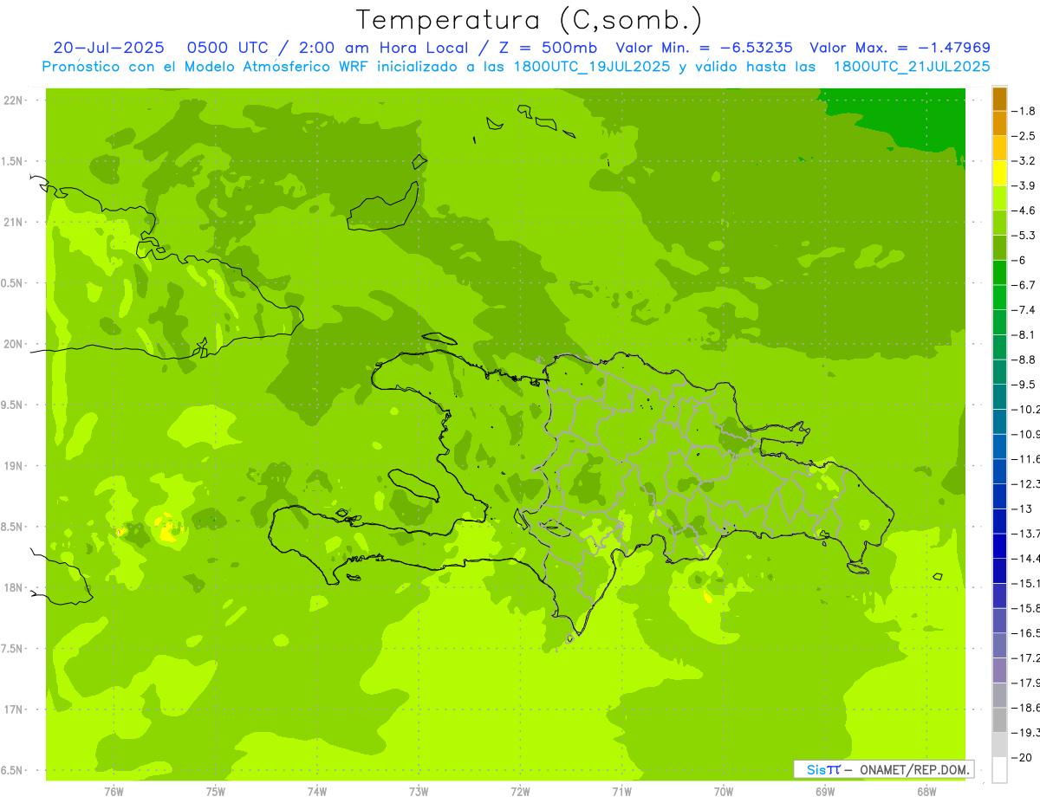This screenshot has width=1040, height=803.
Task: Click the '73W' longitude label
Action: pyautogui.click(x=419, y=792)
